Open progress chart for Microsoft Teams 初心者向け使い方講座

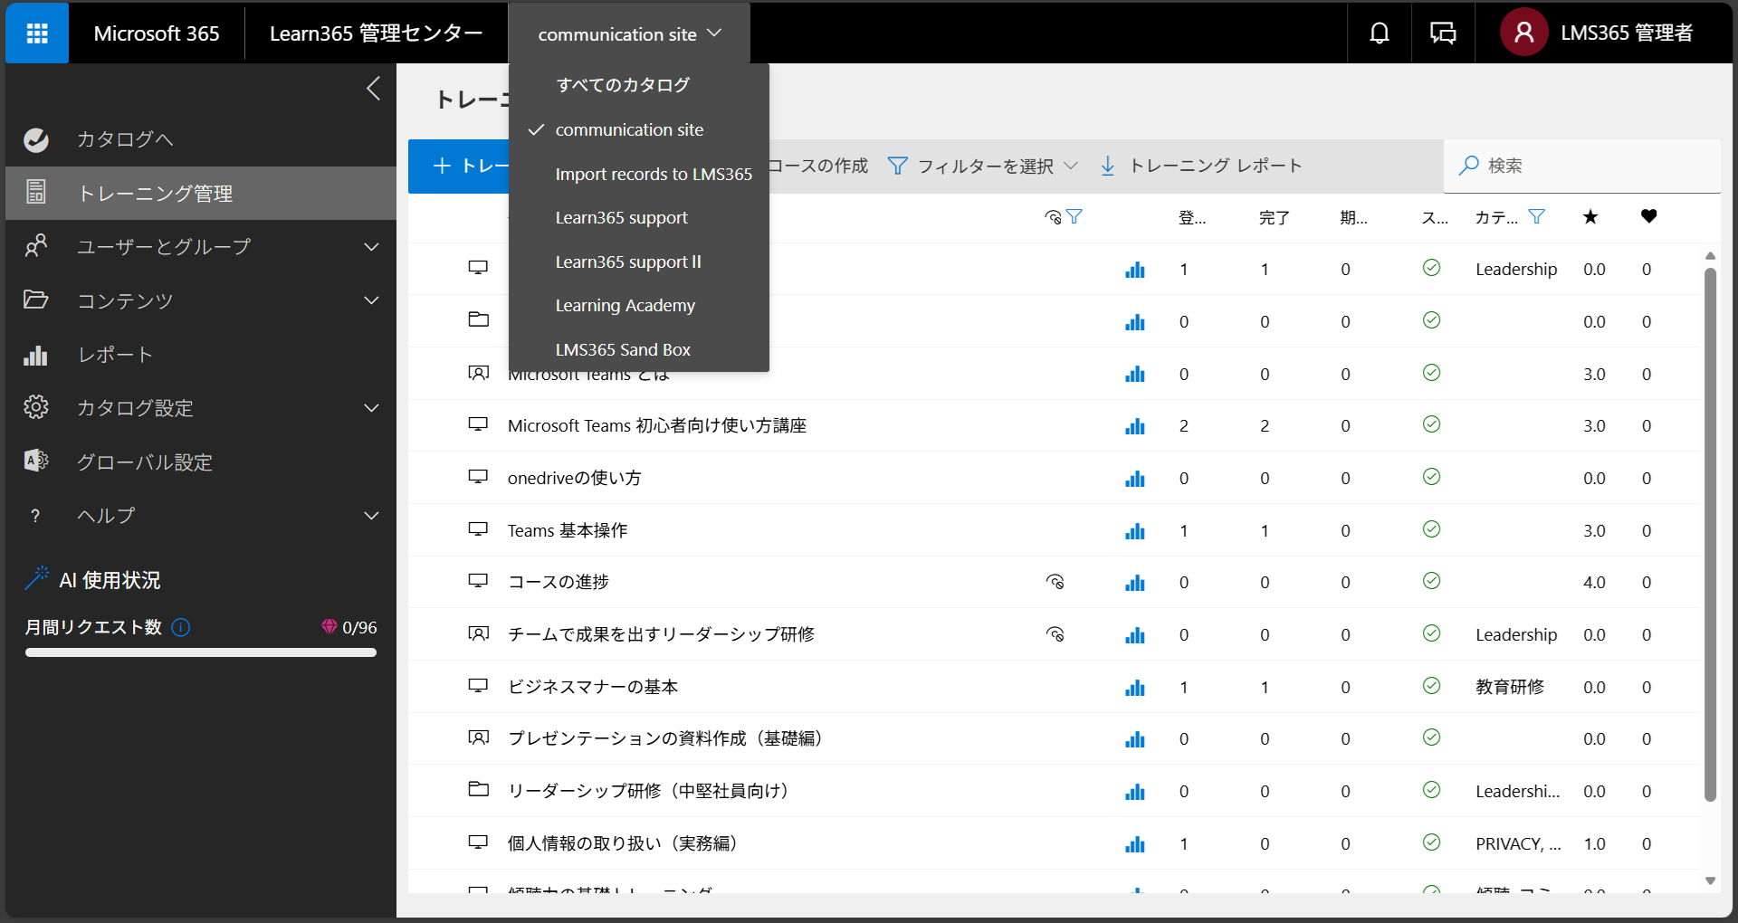click(1135, 426)
